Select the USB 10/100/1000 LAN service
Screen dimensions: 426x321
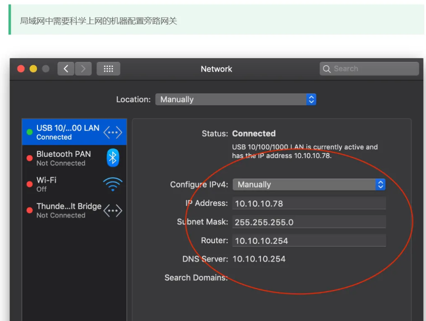point(68,132)
